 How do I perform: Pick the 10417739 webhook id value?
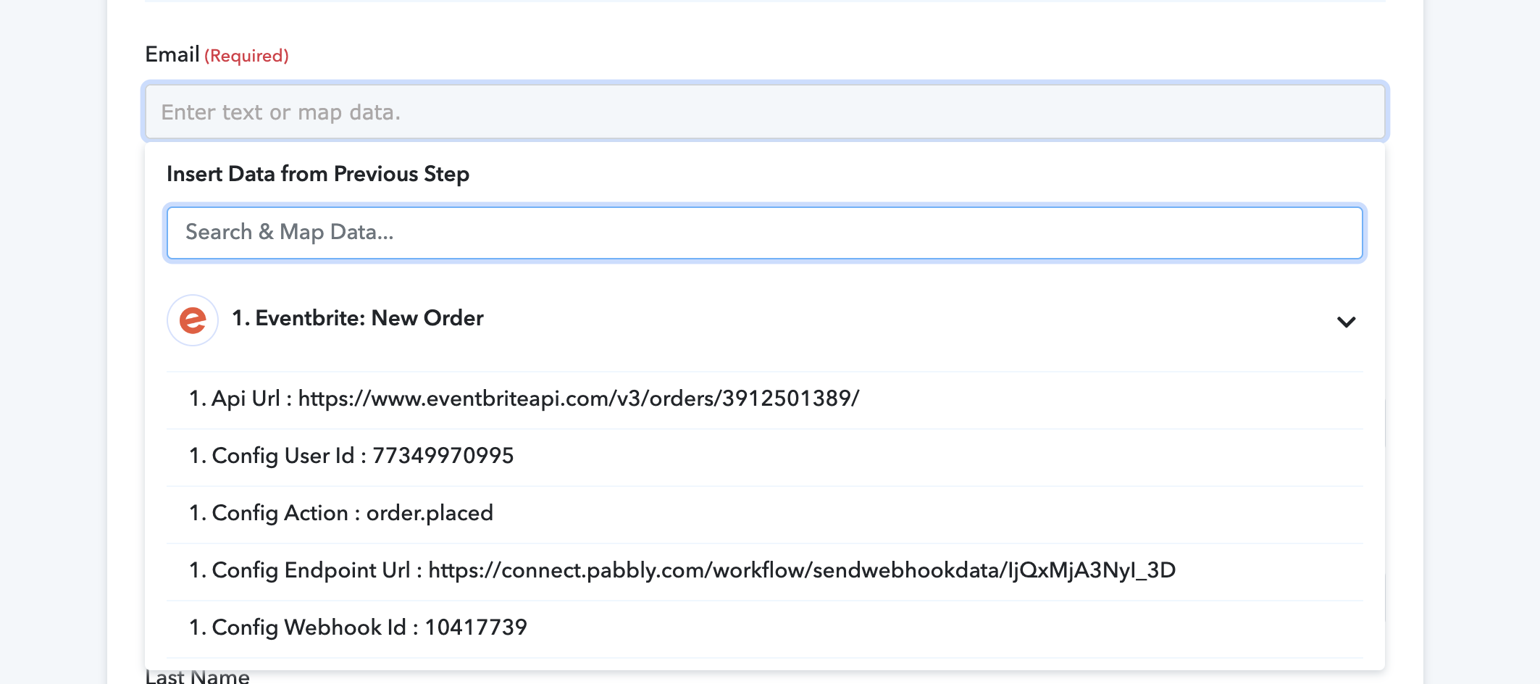476,627
